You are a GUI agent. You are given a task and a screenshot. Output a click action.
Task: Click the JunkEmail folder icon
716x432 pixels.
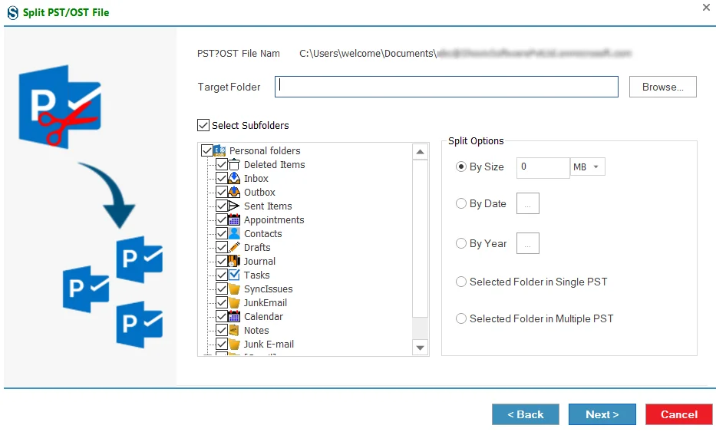coord(234,302)
